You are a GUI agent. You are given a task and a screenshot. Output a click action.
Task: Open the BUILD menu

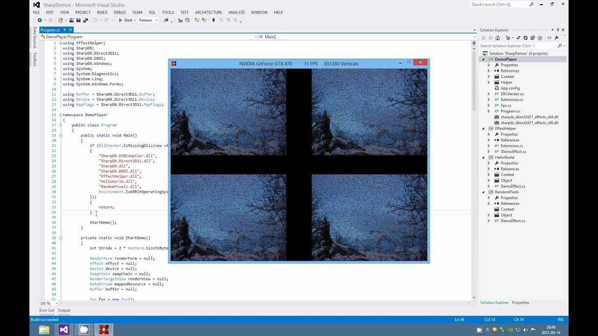pos(102,12)
